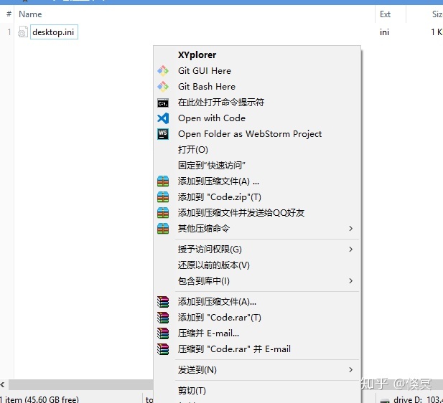Open 其他压缩命令 entry
The height and width of the screenshot is (403, 443).
pos(257,229)
